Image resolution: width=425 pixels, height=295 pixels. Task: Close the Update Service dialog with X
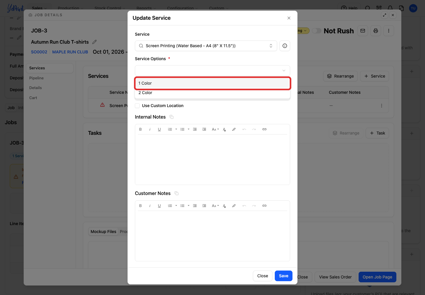(289, 18)
